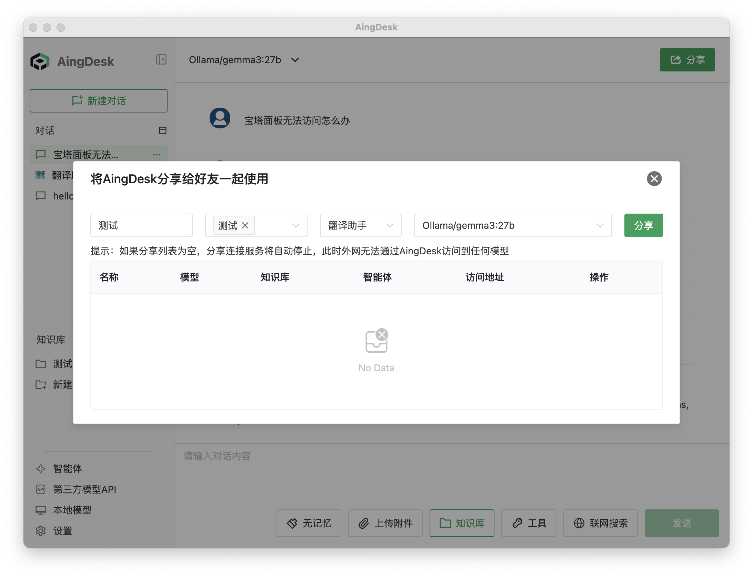Open the 工具 tools icon
Screen dimensions: 753x577
coord(529,523)
